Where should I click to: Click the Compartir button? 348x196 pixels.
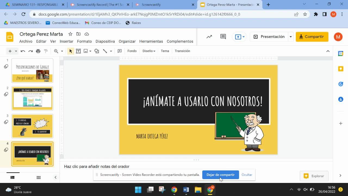pos(312,37)
